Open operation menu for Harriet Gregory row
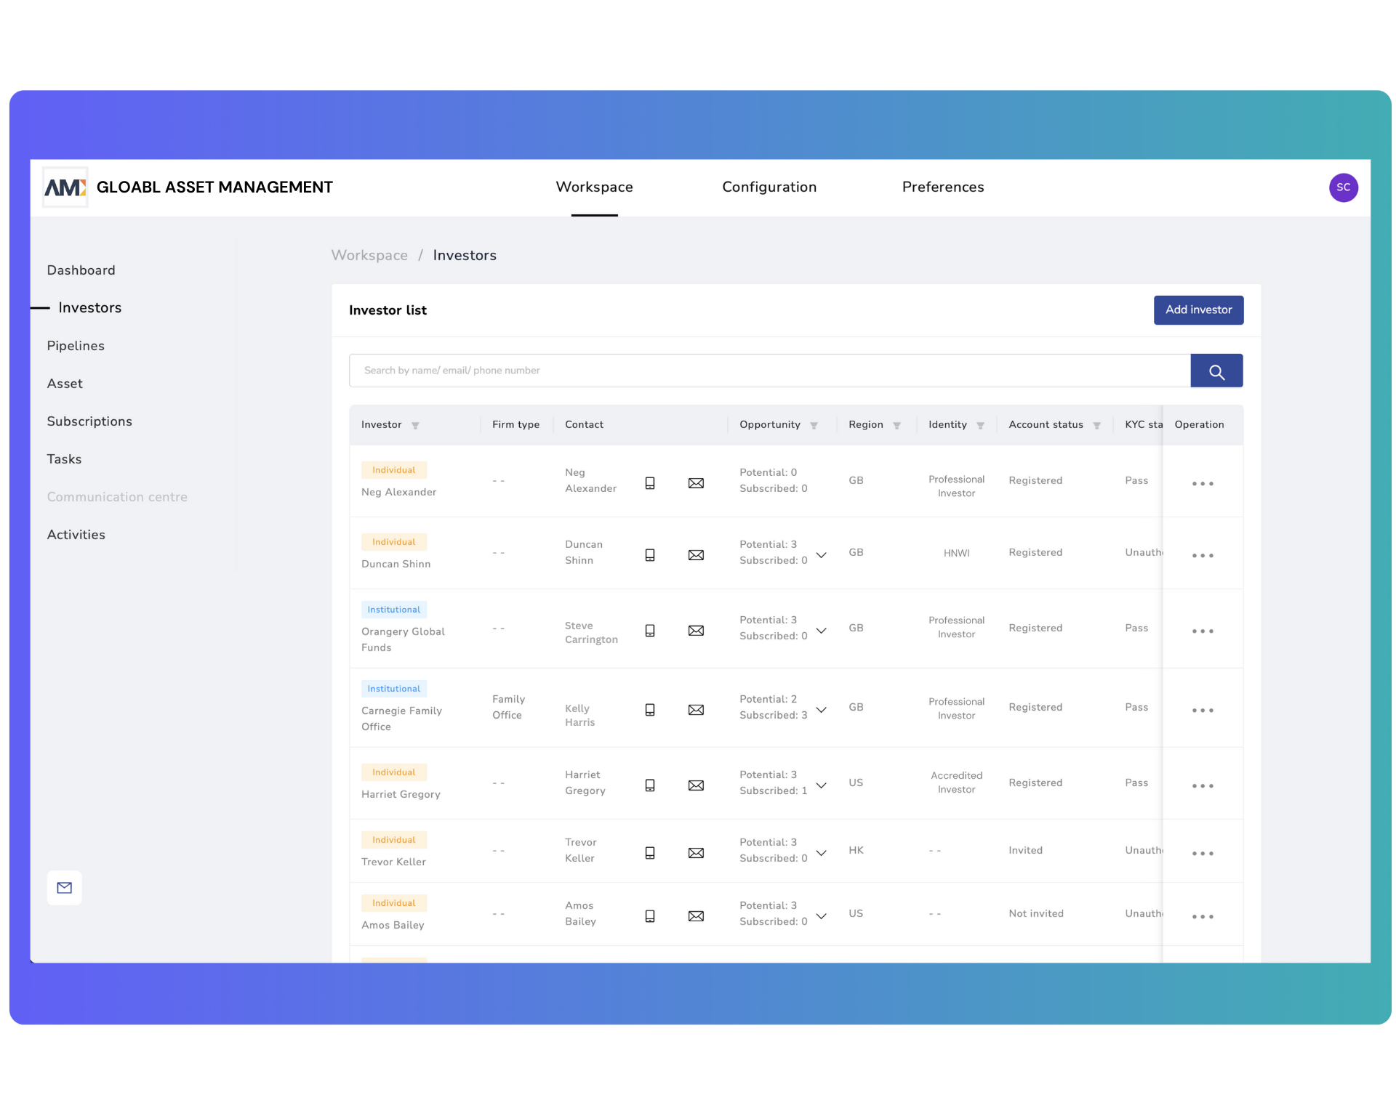Image resolution: width=1396 pixels, height=1116 pixels. tap(1203, 786)
